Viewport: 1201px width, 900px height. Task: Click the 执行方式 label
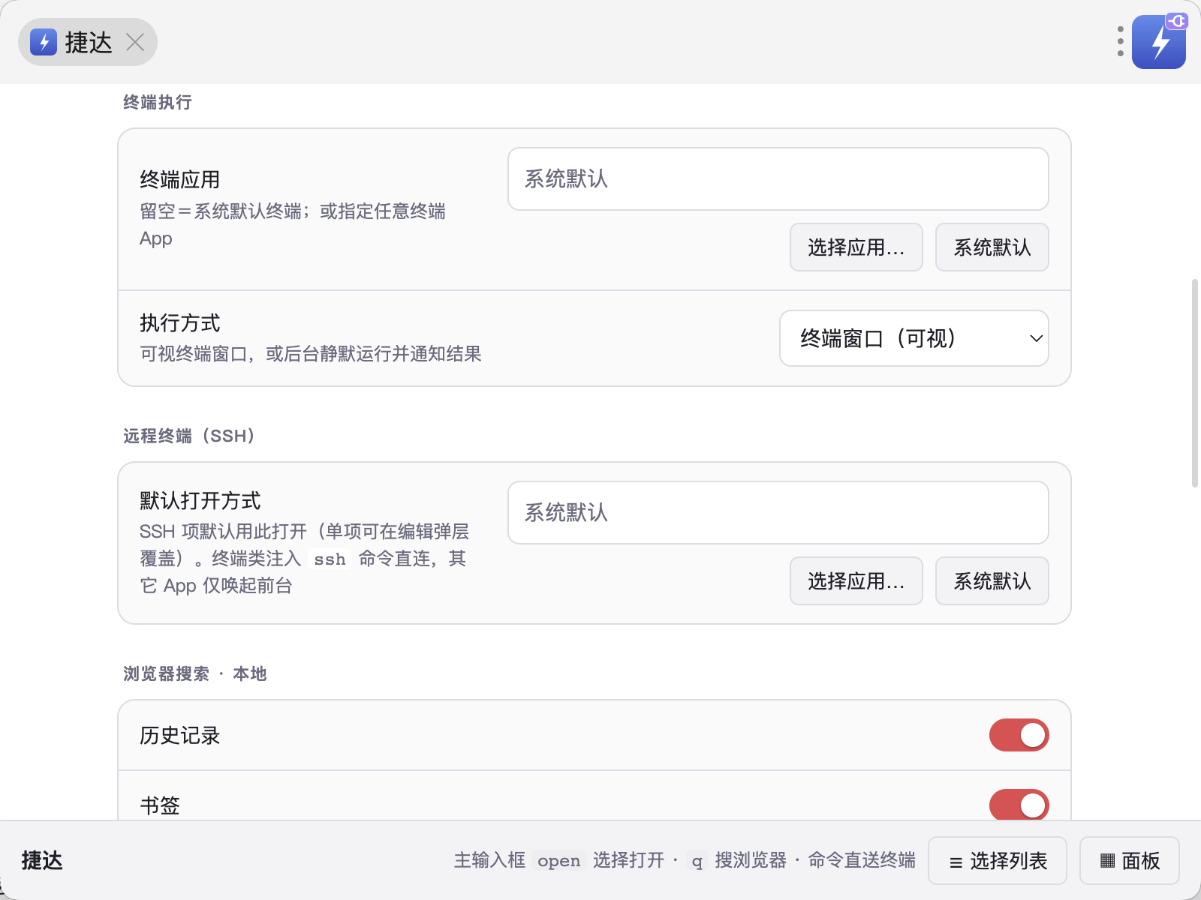point(180,323)
